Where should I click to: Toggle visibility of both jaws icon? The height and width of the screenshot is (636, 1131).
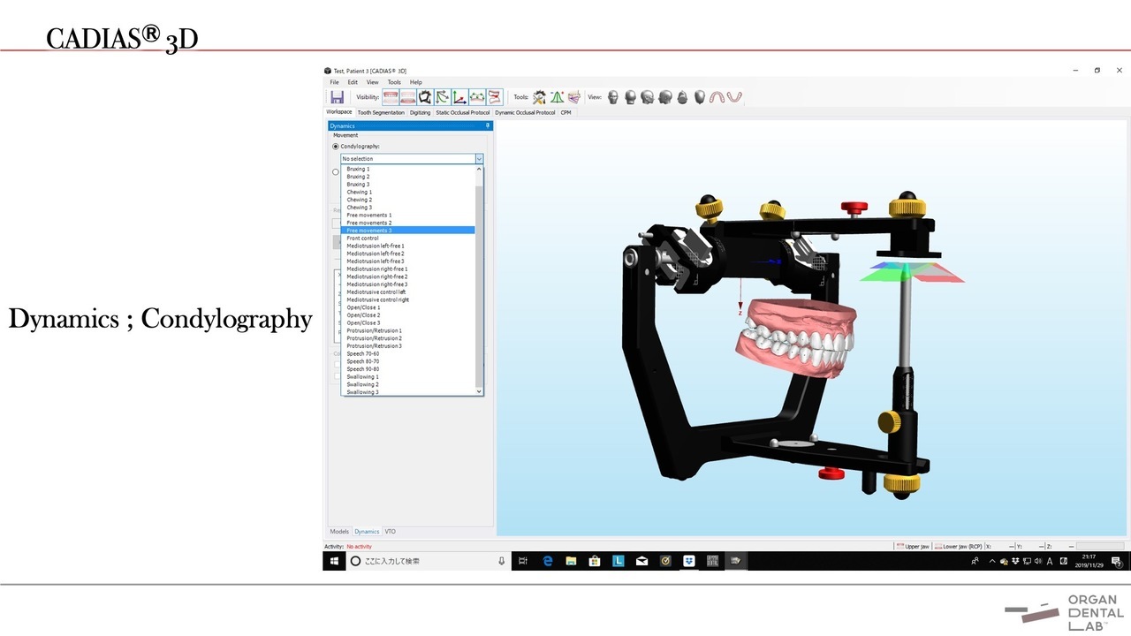(391, 97)
